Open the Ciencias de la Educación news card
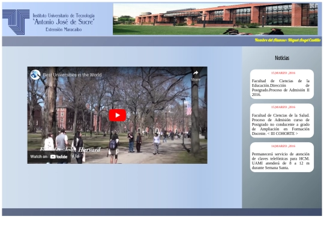 point(281,84)
